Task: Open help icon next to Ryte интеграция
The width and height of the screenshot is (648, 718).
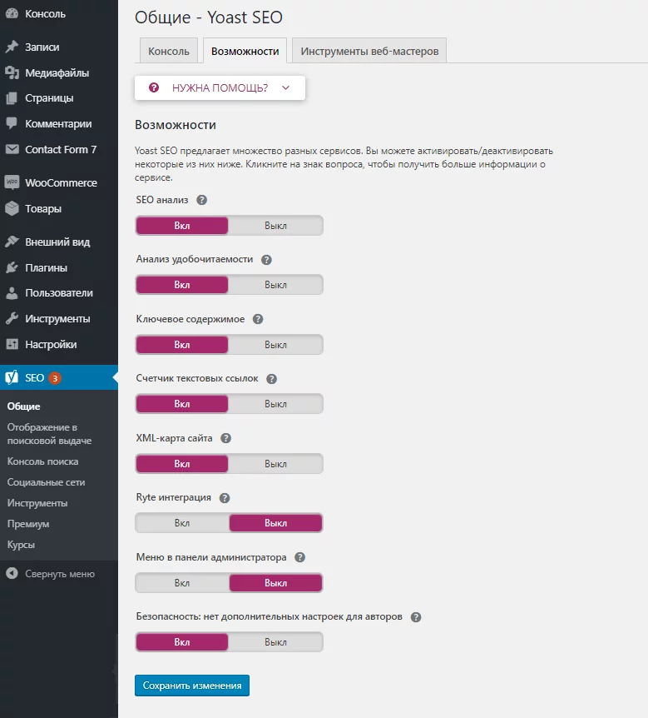Action: [225, 498]
